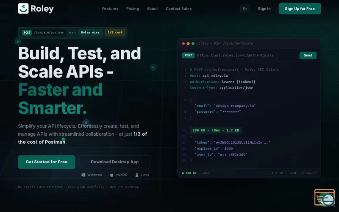Click the Roley wins chip
339x212 pixels.
[90, 33]
